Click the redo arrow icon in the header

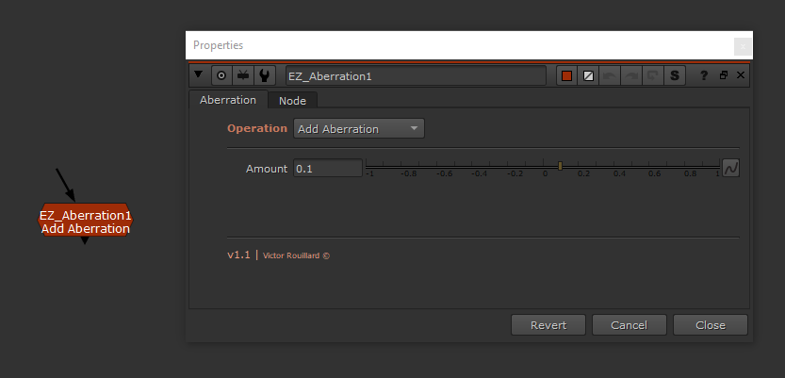[631, 76]
